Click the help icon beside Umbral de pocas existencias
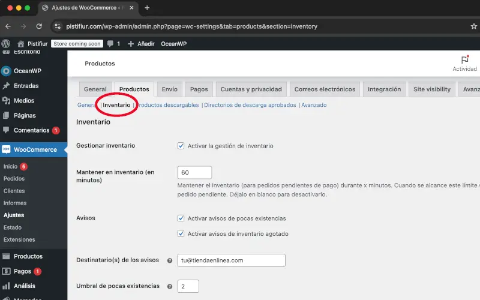 click(x=170, y=287)
